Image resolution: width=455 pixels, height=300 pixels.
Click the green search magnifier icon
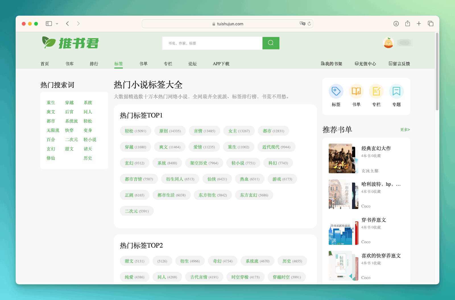coord(270,43)
